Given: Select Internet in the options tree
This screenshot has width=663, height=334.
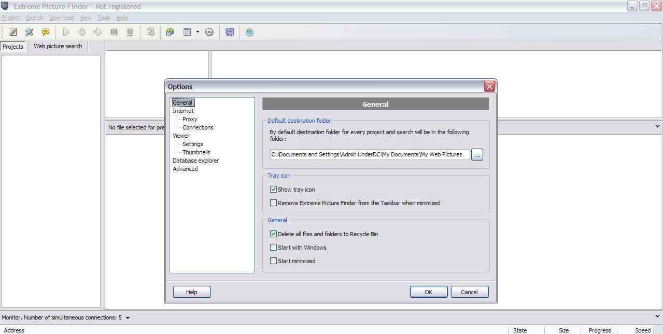Looking at the screenshot, I should coord(184,111).
